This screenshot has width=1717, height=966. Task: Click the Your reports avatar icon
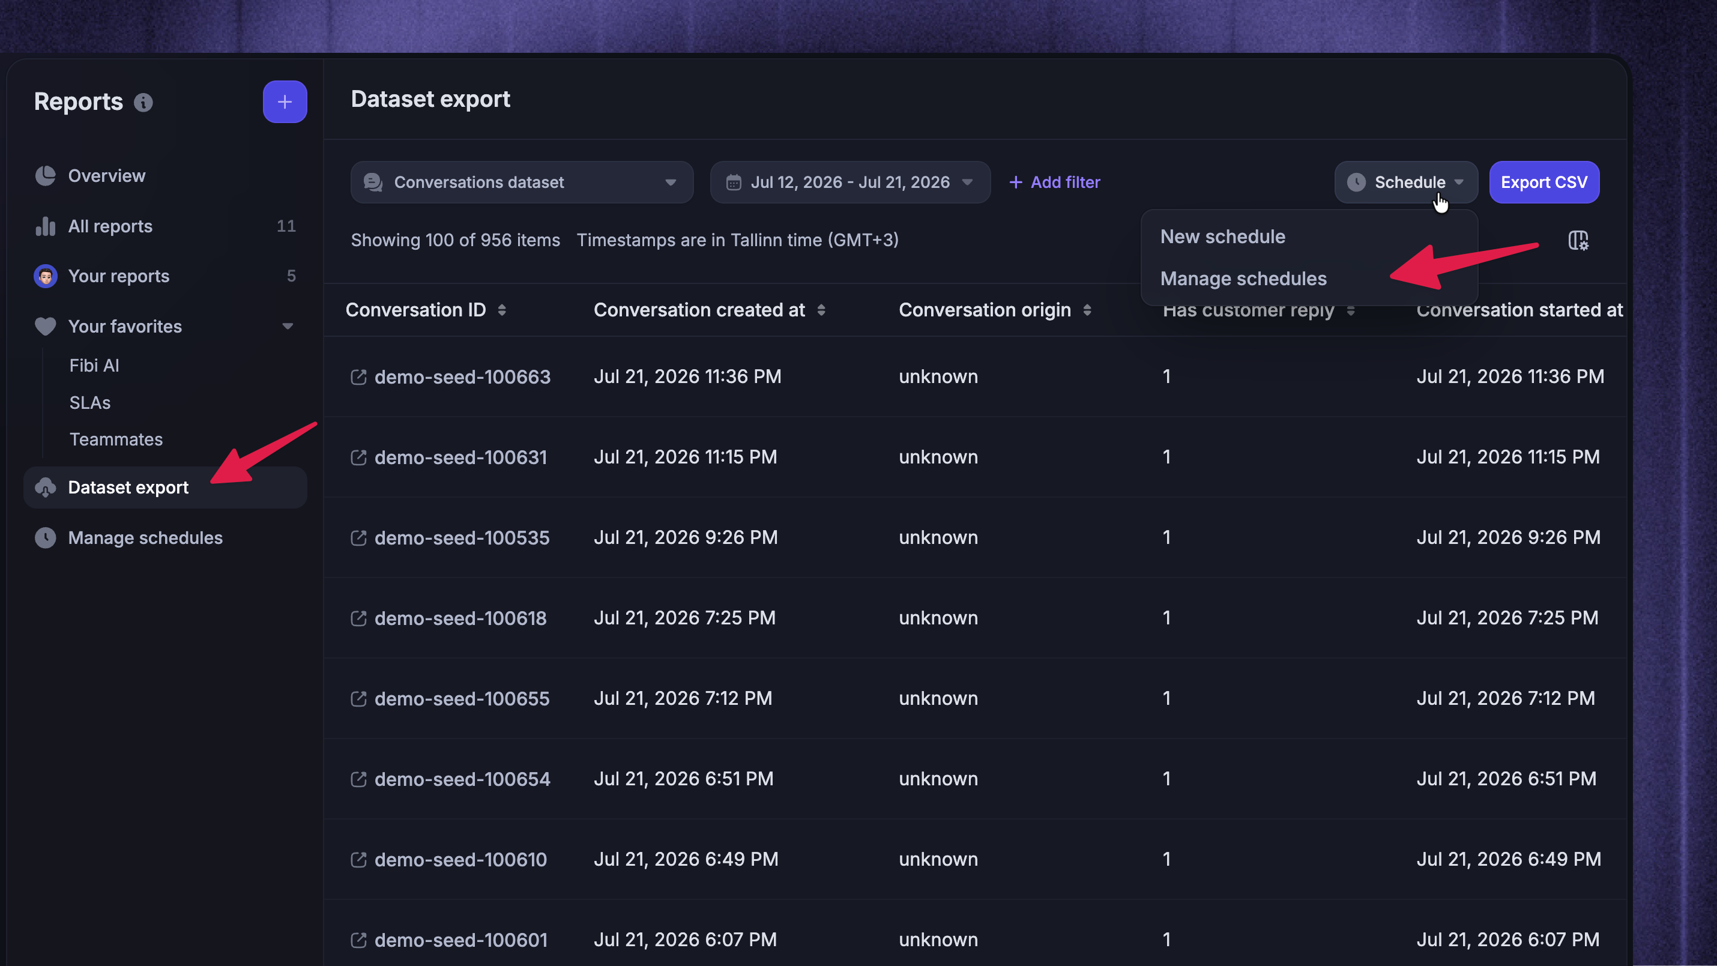coord(45,276)
